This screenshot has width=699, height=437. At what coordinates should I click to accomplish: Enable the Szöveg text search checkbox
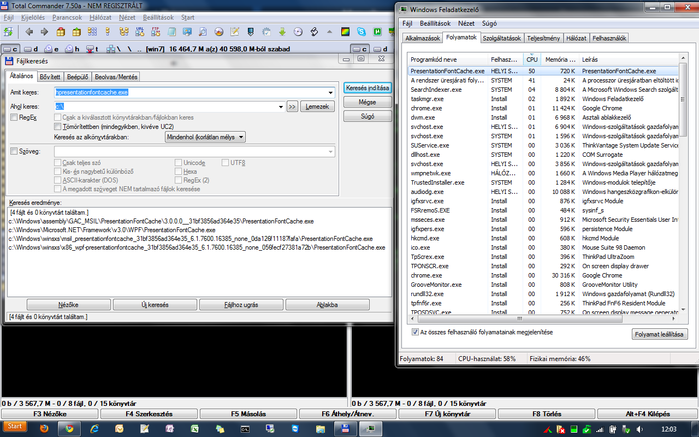14,151
